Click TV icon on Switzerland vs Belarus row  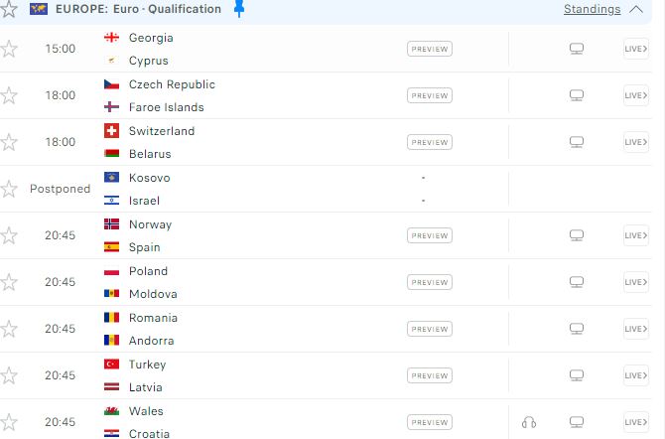577,142
